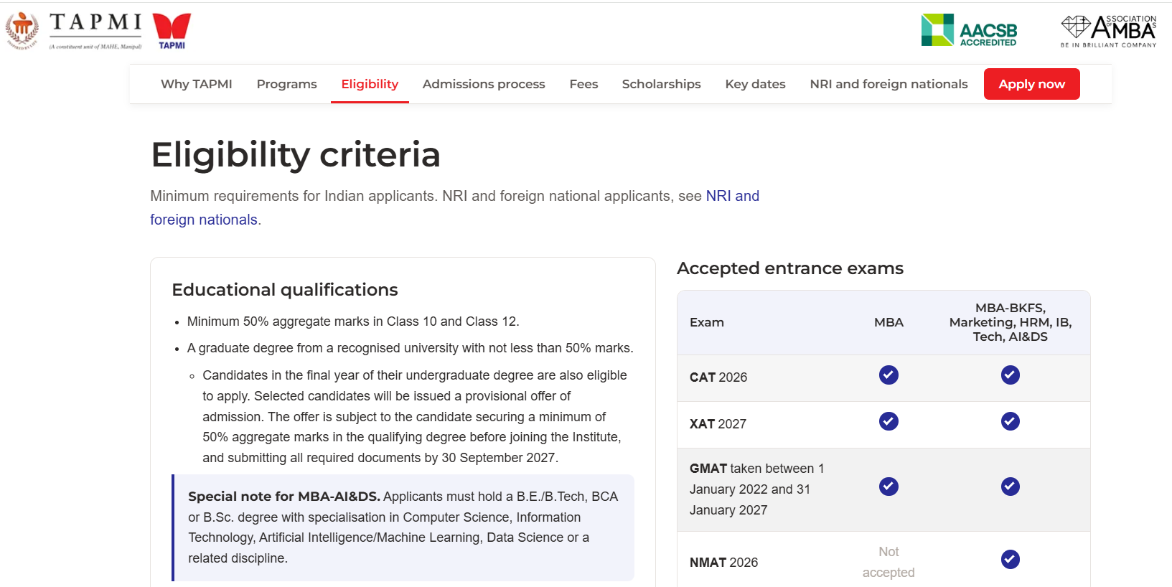Click the XAT 2027 exam label

coord(718,424)
